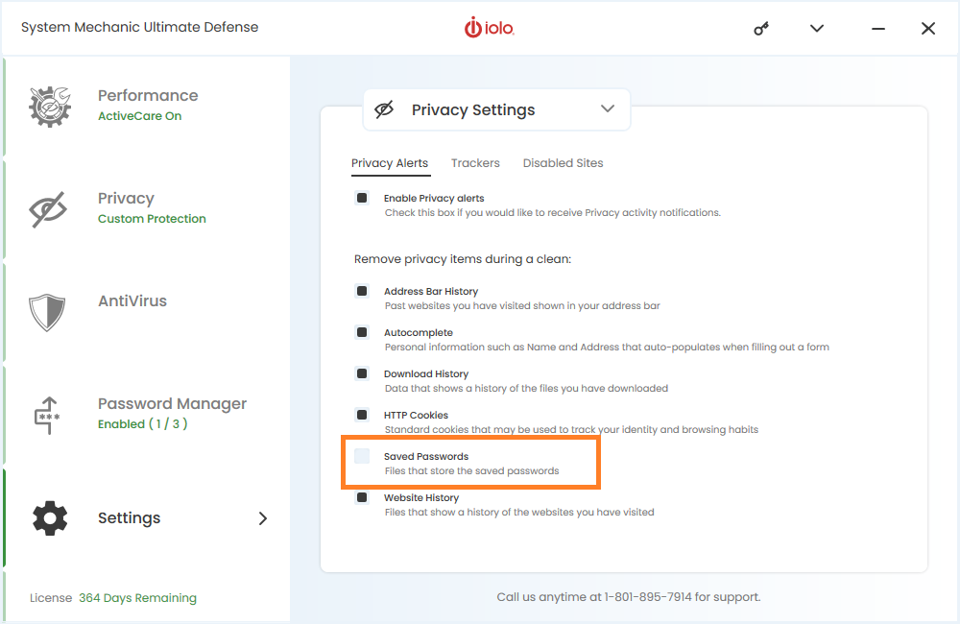Switch to the Trackers tab
The height and width of the screenshot is (624, 960).
tap(475, 163)
